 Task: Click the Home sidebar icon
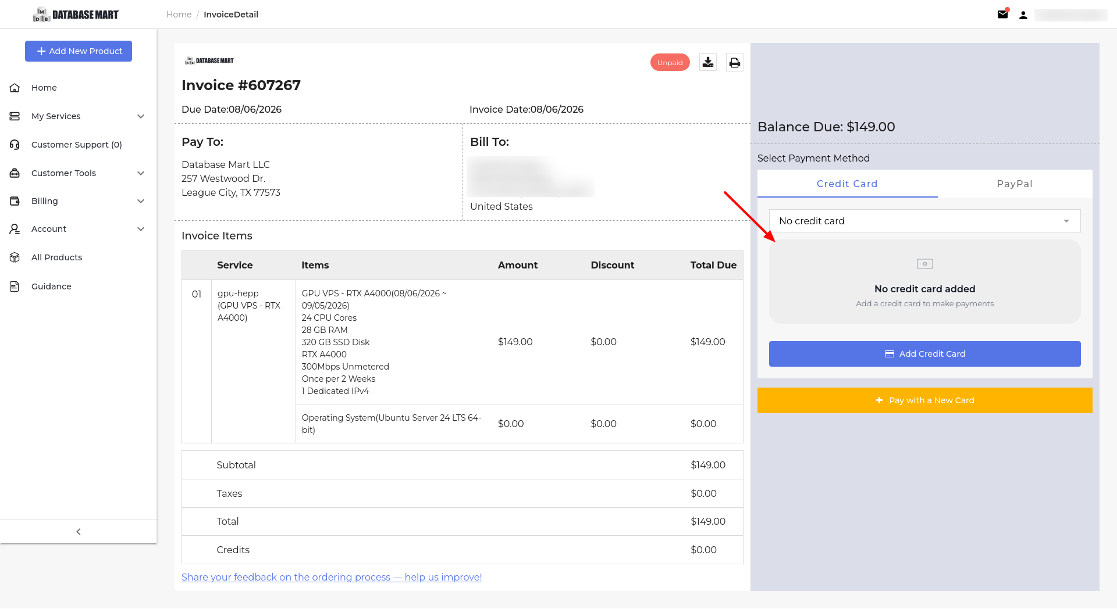click(15, 88)
